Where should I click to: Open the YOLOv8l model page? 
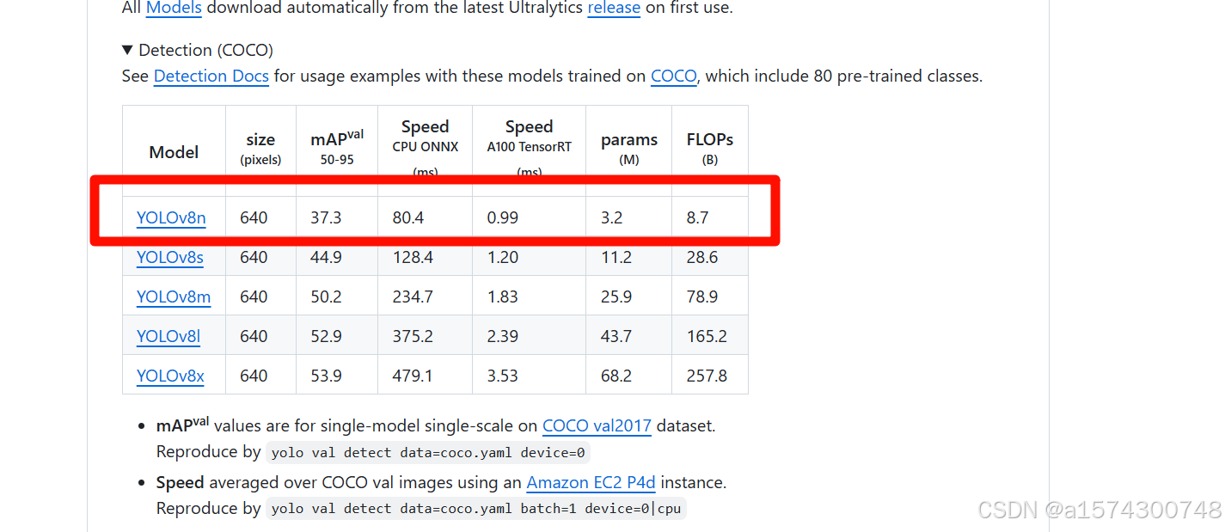(168, 336)
